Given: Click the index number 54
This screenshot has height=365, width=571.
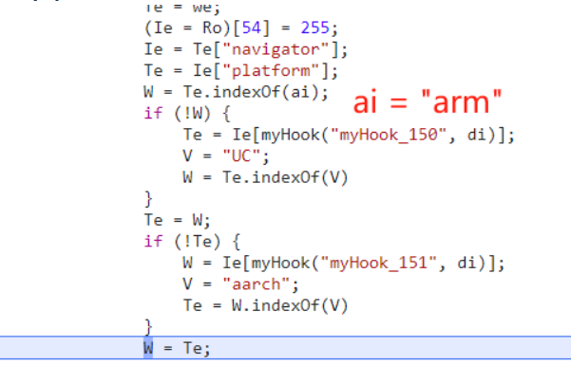Looking at the screenshot, I should pos(252,28).
